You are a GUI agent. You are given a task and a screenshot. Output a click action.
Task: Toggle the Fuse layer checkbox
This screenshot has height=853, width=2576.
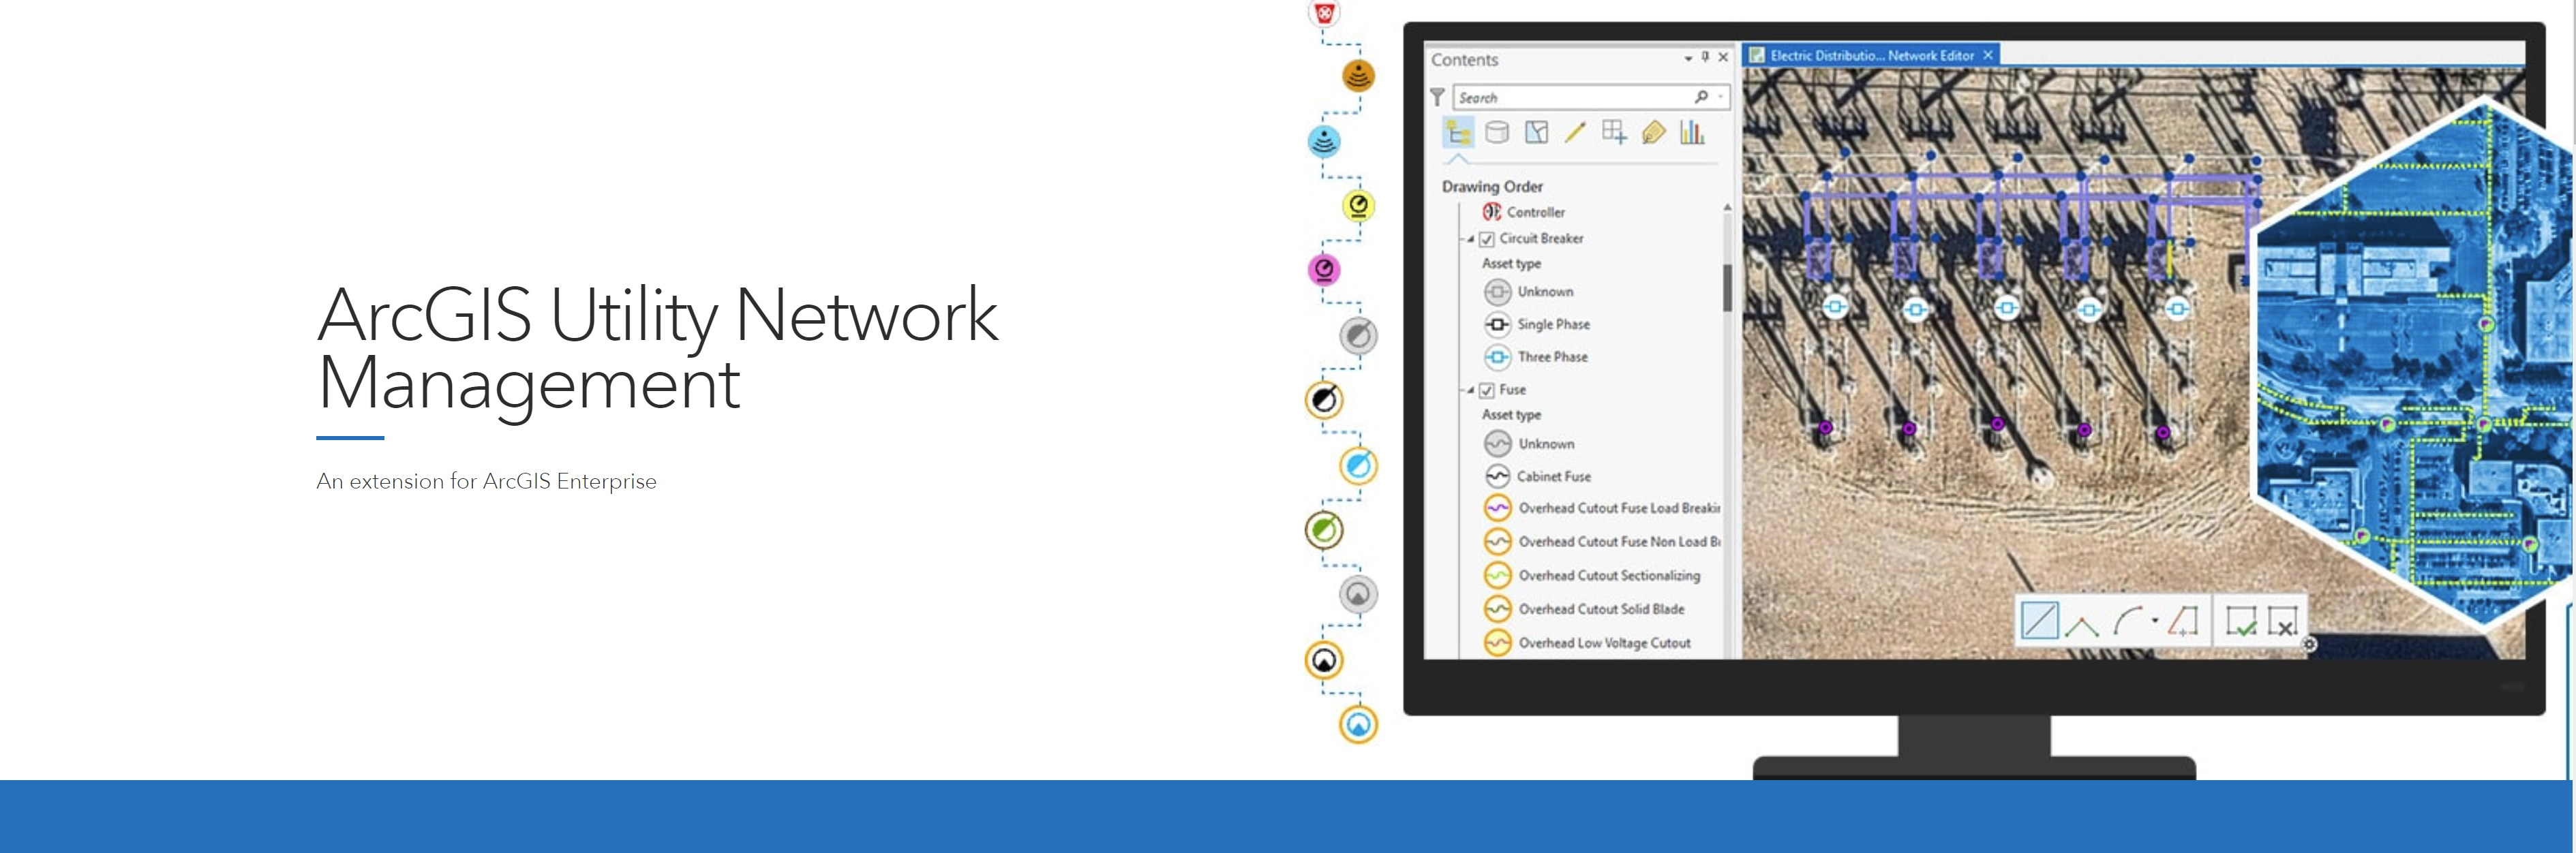pyautogui.click(x=1487, y=390)
